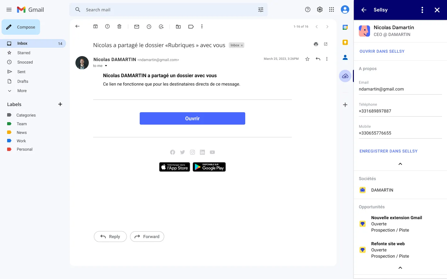Archive this email via toolbar icon

pos(96,27)
